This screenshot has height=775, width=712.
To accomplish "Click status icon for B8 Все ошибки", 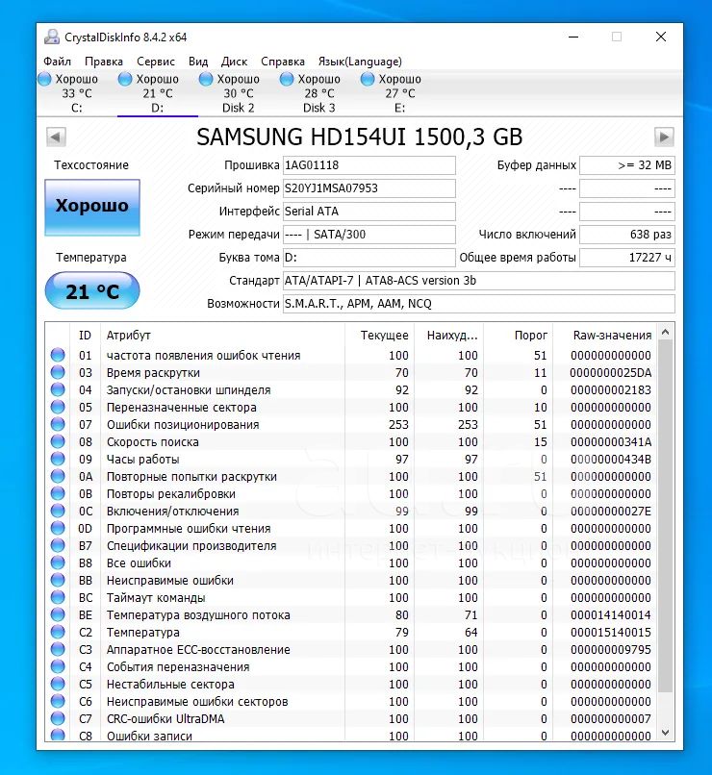I will (58, 562).
